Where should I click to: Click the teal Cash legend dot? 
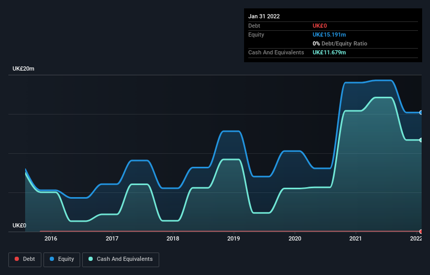click(x=91, y=259)
